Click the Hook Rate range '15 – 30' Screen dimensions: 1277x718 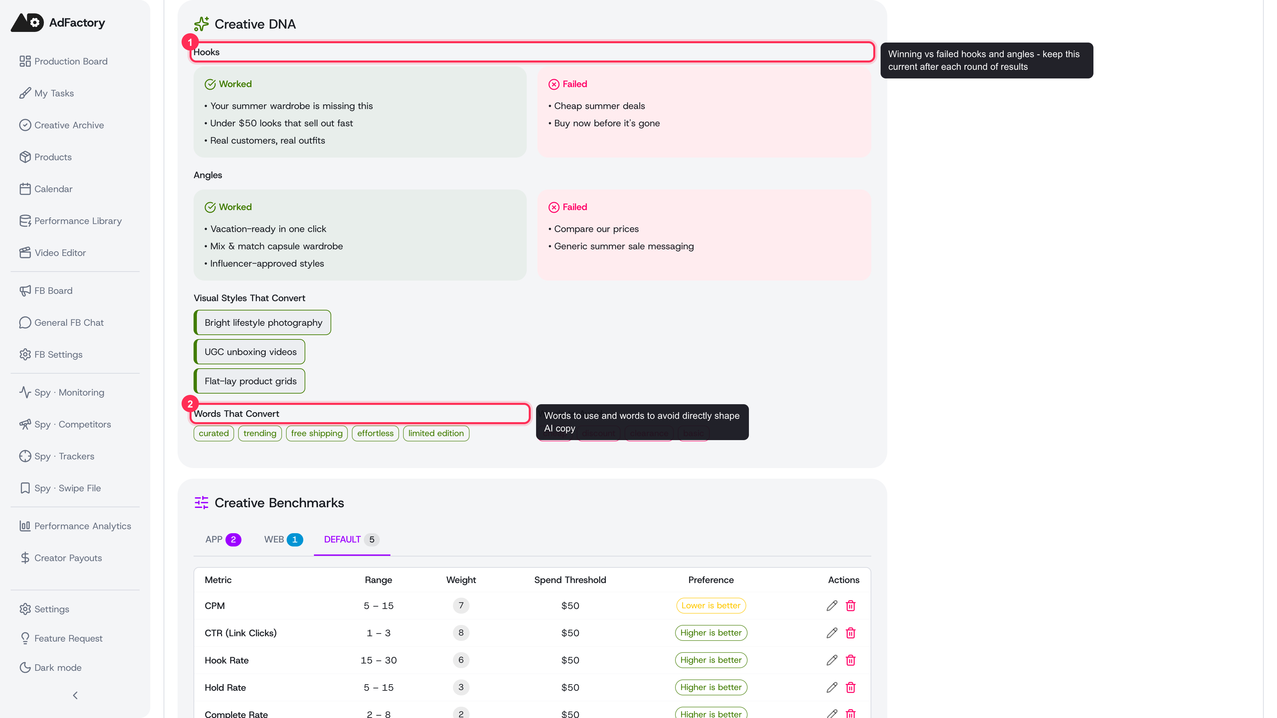[379, 660]
